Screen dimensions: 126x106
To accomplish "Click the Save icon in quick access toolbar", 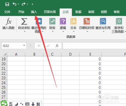I will tap(7, 4).
